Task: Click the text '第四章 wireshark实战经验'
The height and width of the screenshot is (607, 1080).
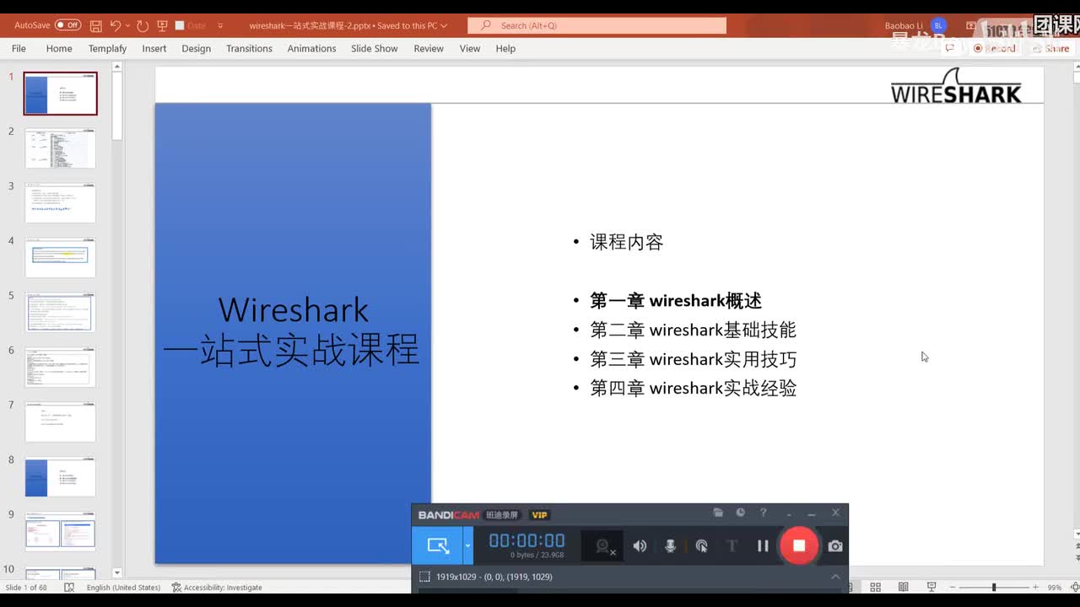Action: [x=693, y=389]
